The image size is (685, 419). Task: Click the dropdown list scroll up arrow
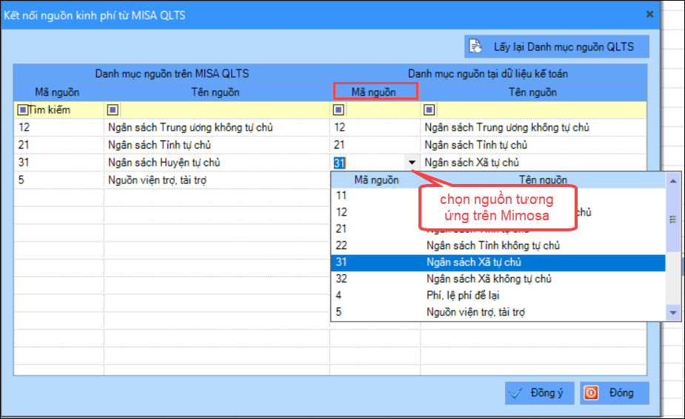click(672, 181)
